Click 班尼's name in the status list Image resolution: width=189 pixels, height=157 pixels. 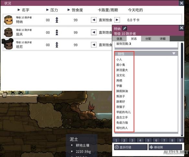19,47
